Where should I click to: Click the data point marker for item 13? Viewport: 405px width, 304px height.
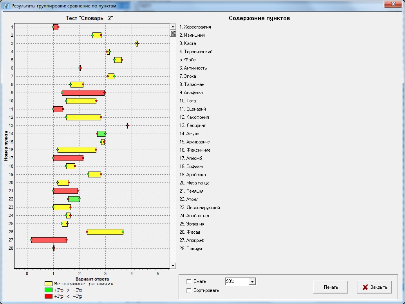coord(127,125)
